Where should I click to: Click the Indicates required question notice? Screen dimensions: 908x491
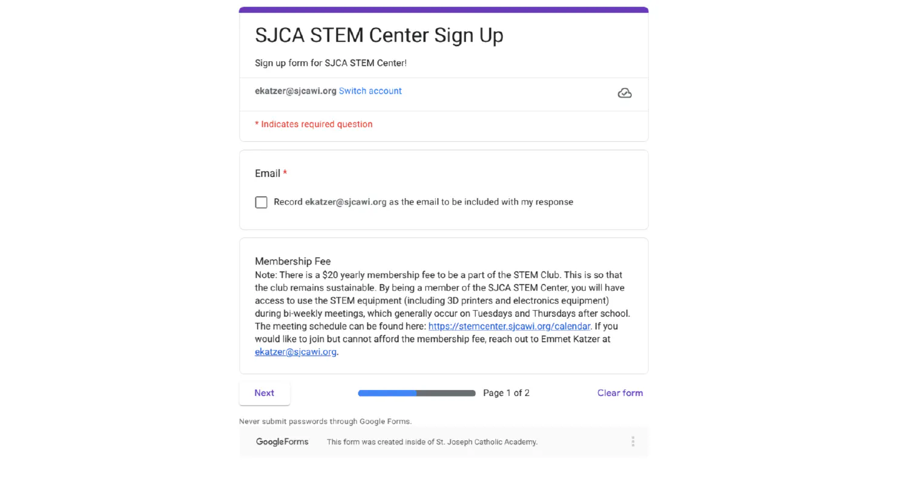(x=314, y=124)
